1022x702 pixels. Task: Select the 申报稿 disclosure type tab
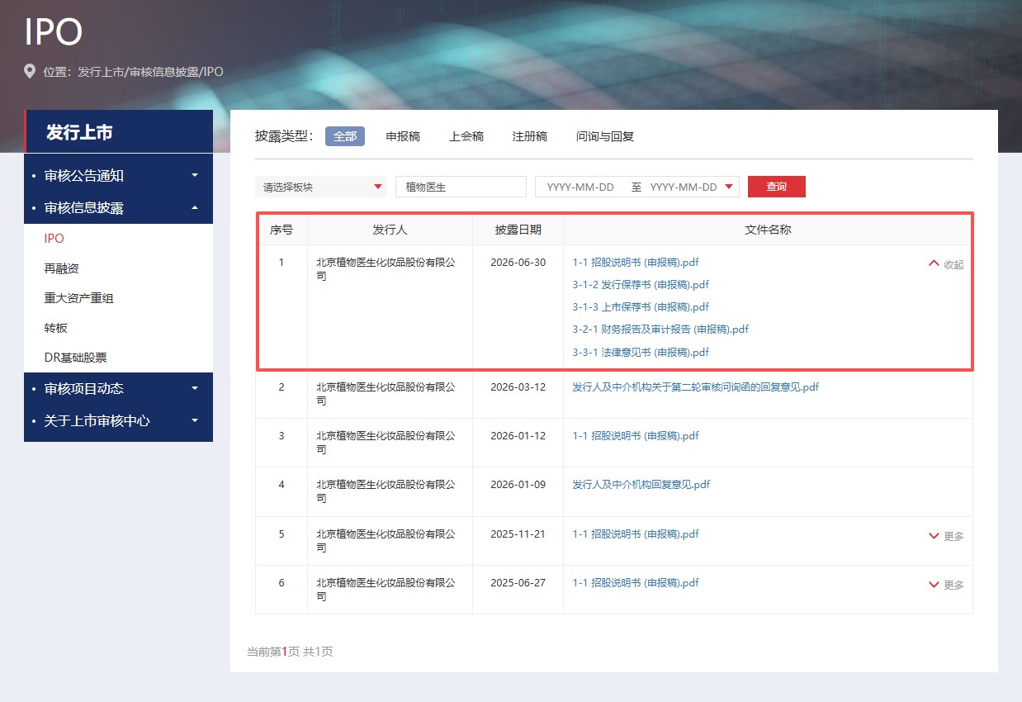(x=403, y=136)
